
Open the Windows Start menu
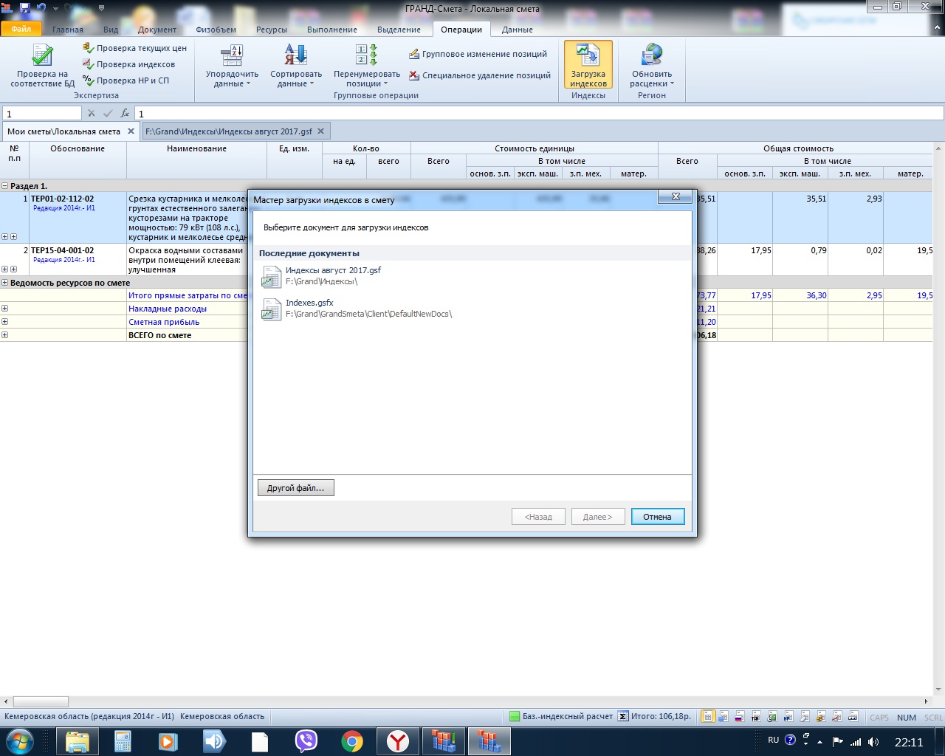click(x=18, y=740)
